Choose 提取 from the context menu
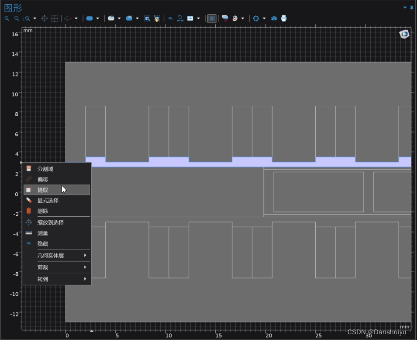Screen dimensions: 417x340 point(57,190)
